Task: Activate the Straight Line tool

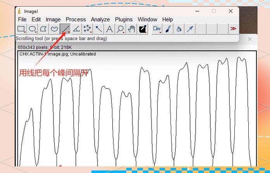Action: click(x=65, y=29)
